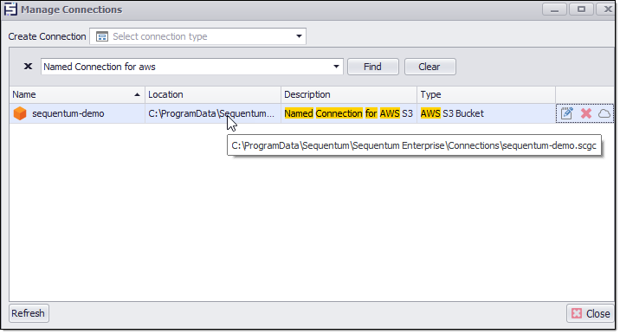Expand the search text history dropdown arrow
The width and height of the screenshot is (620, 334).
336,67
